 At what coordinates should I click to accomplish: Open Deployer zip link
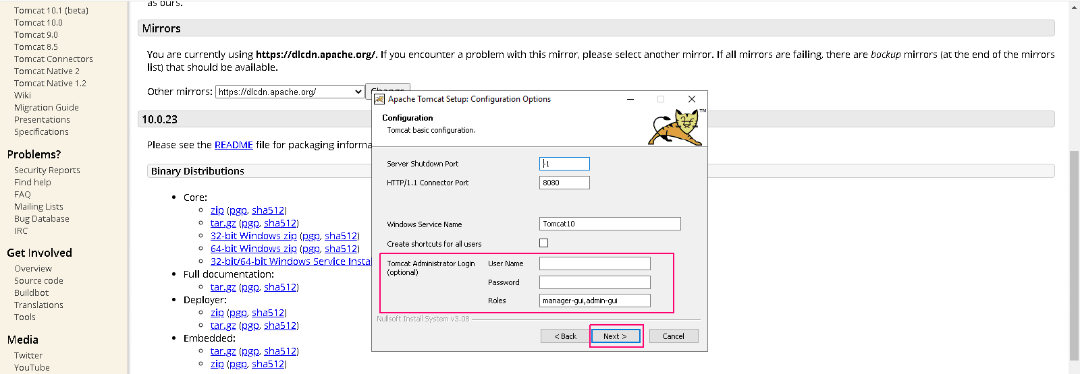(217, 313)
